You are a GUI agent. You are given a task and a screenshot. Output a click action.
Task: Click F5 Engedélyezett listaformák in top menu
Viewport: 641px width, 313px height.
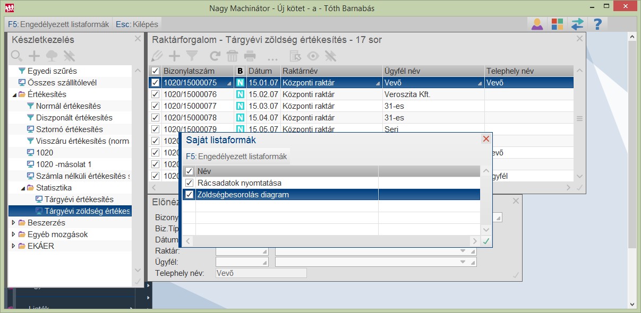tap(58, 24)
